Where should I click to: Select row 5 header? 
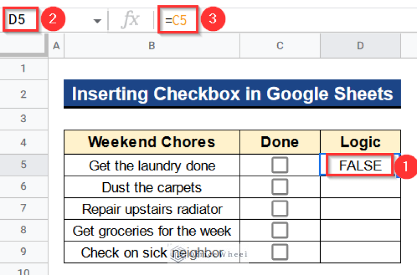[x=23, y=164]
